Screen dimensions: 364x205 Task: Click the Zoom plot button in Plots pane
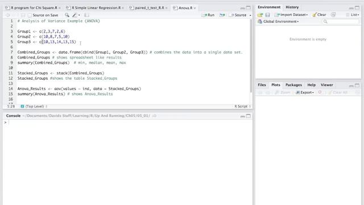tap(283, 92)
